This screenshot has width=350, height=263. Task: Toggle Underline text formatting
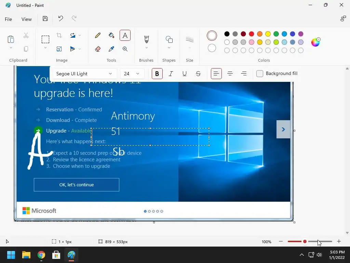(184, 74)
